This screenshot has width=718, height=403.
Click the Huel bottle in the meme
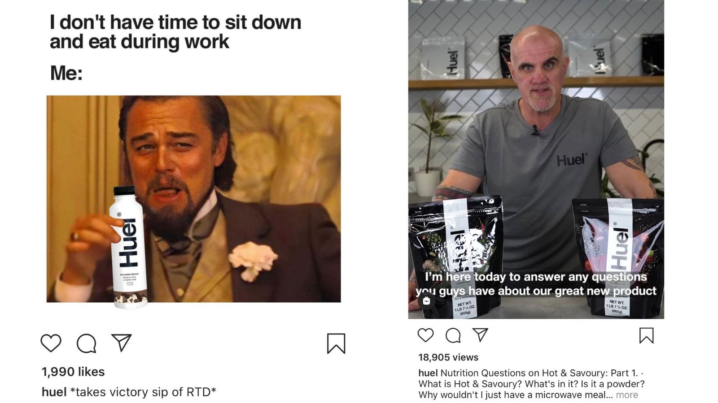[x=128, y=247]
